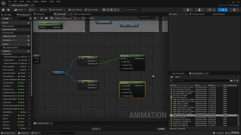241x135 pixels.
Task: Switch to the Pose Watch panel tab
Action: (7, 15)
